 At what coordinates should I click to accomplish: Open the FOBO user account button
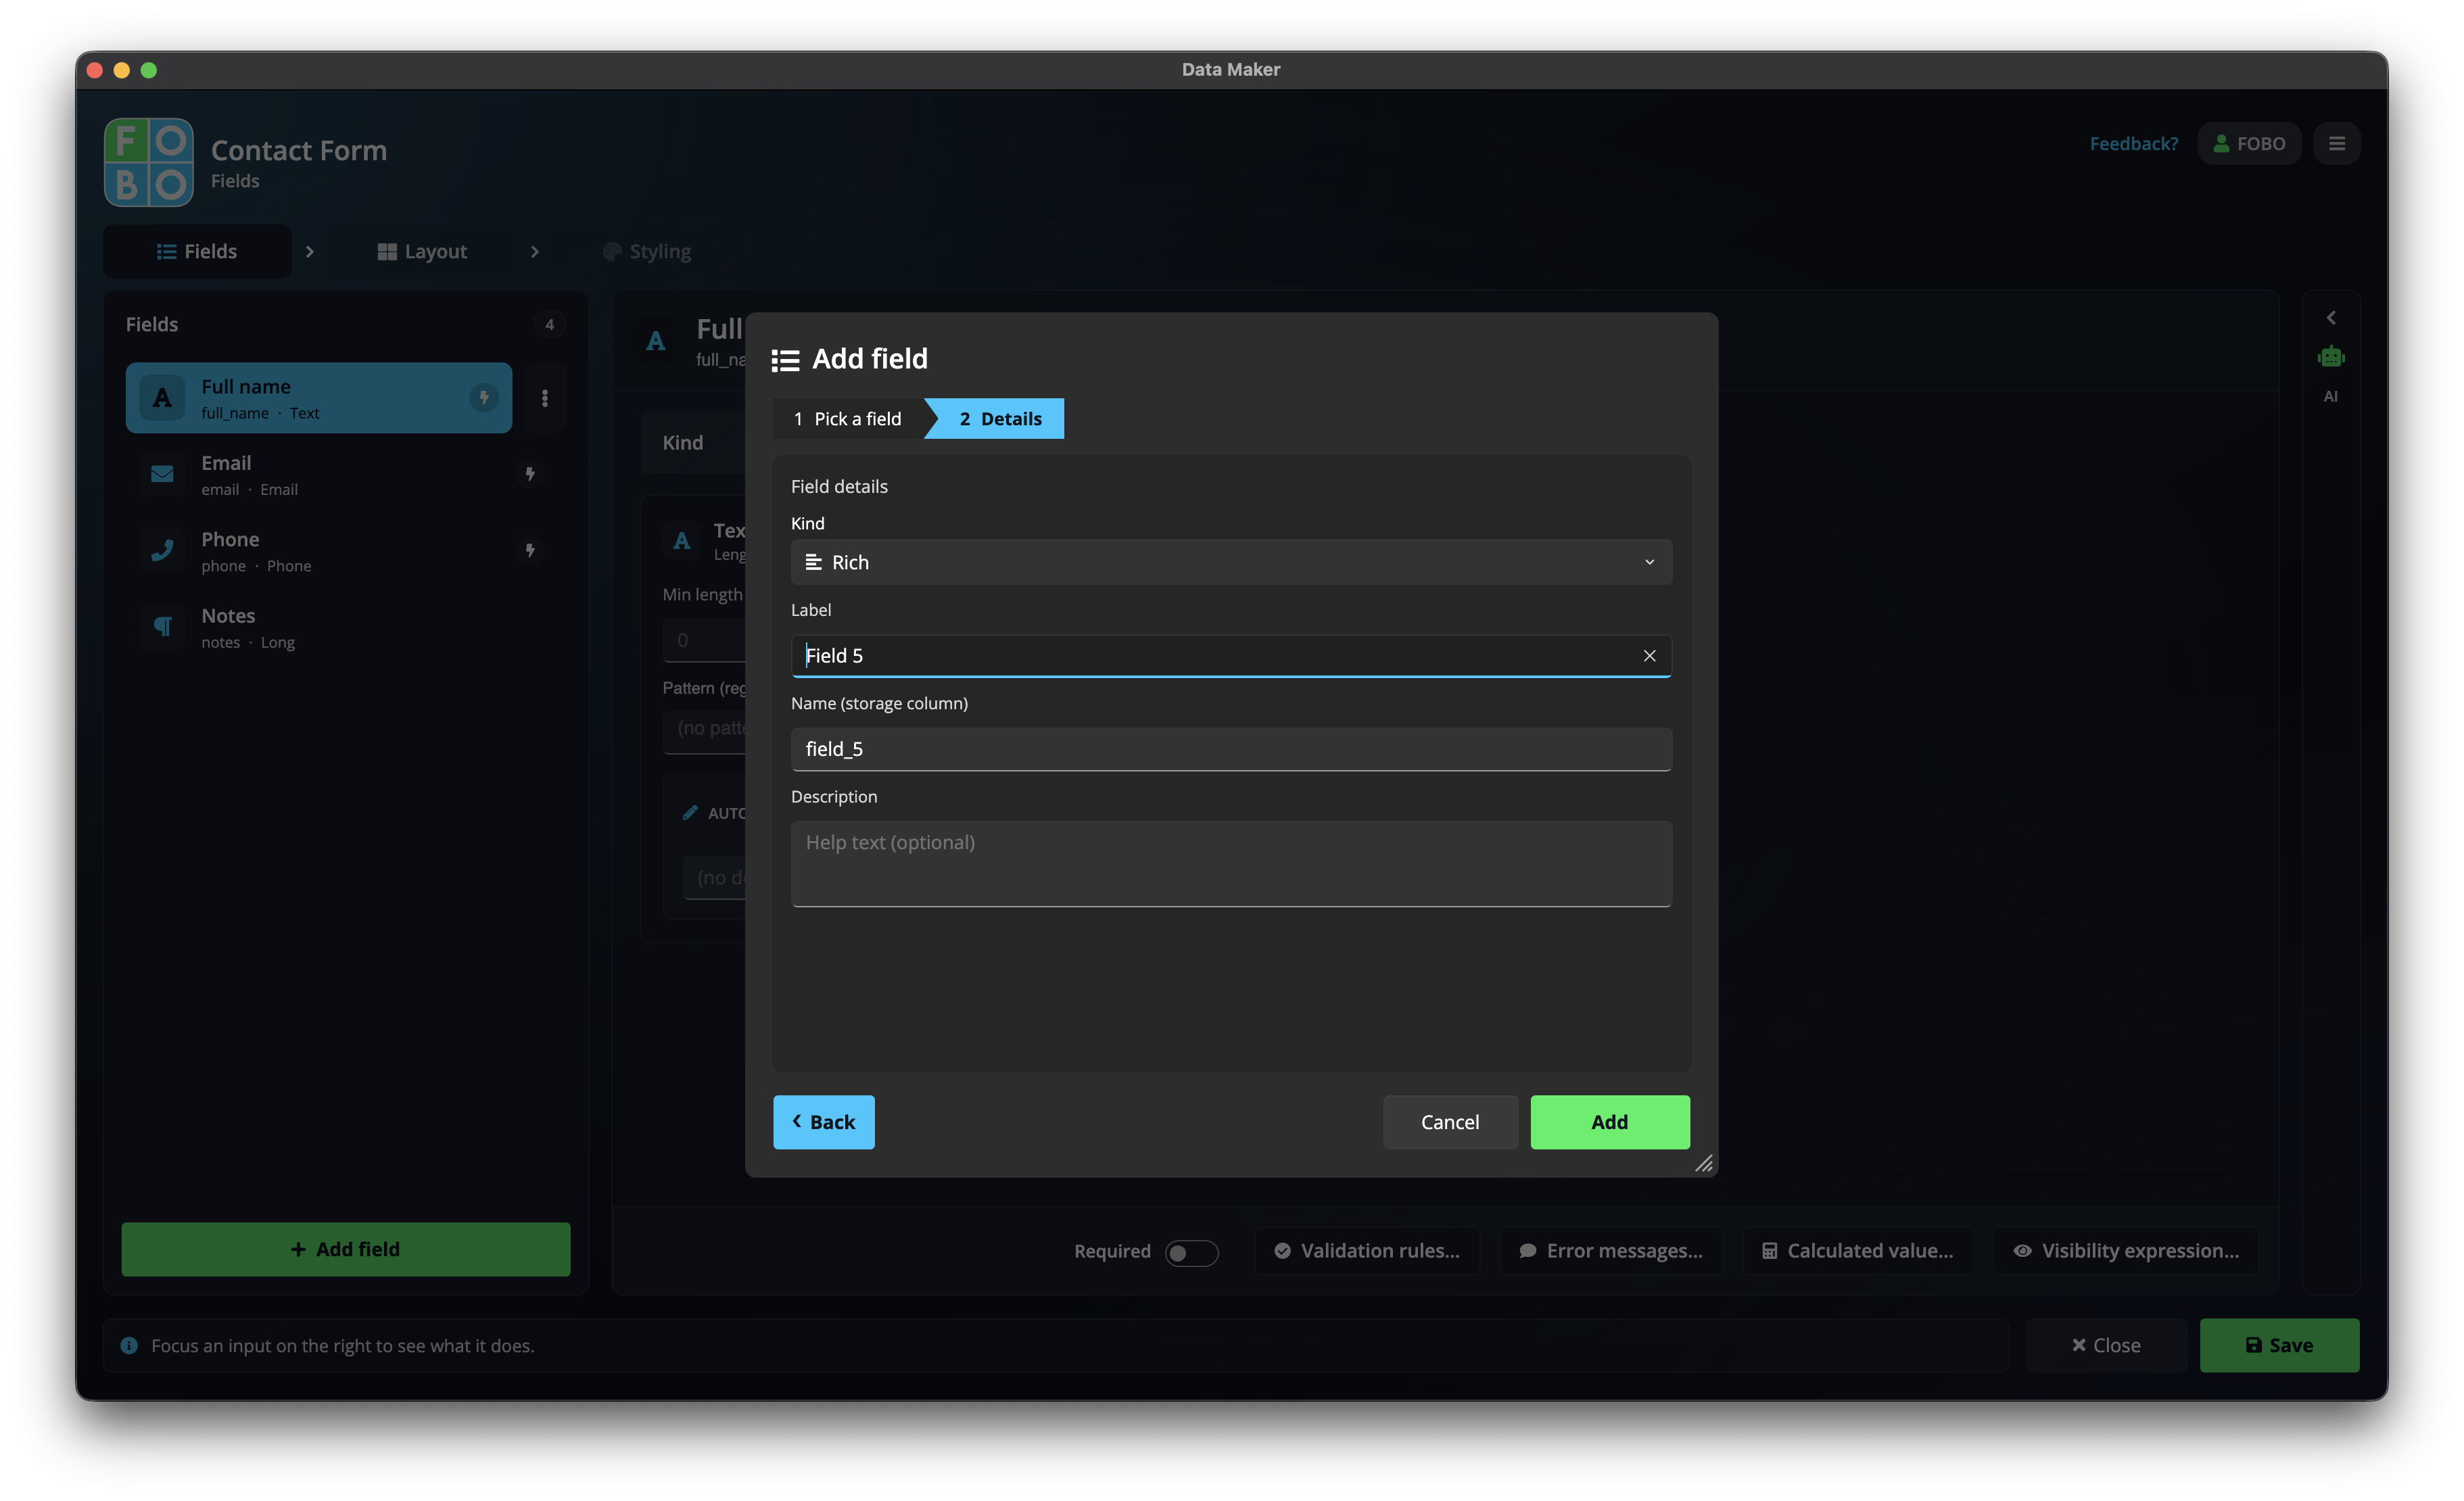(2248, 144)
